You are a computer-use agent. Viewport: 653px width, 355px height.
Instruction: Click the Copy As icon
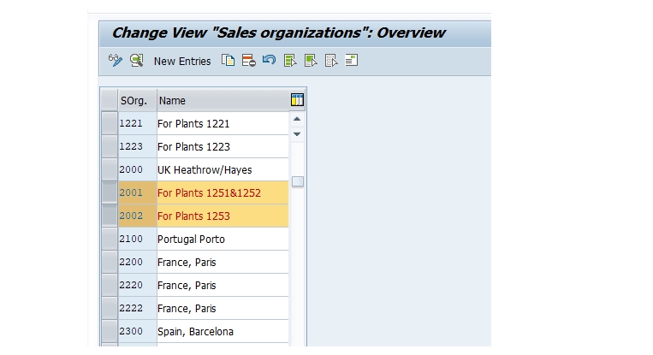[229, 61]
